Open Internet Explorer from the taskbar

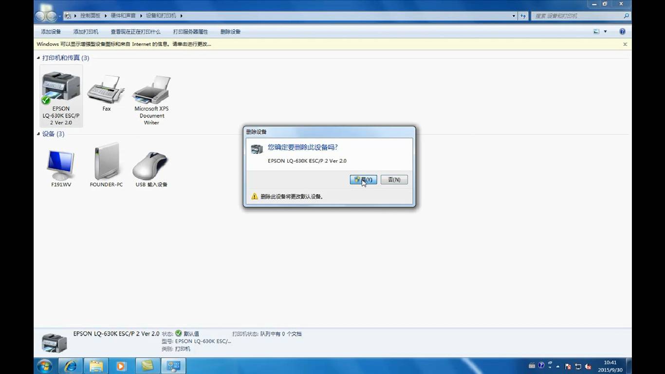coord(70,366)
